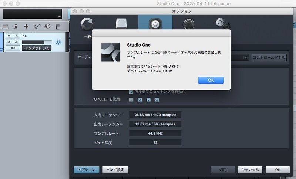The image size is (296, 179).
Task: Click the 適用 apply button
Action: coord(223,169)
